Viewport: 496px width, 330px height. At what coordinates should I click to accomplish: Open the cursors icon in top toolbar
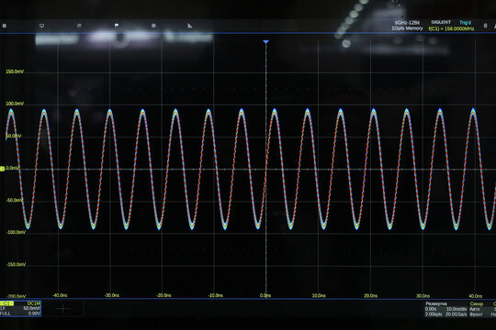click(x=153, y=26)
